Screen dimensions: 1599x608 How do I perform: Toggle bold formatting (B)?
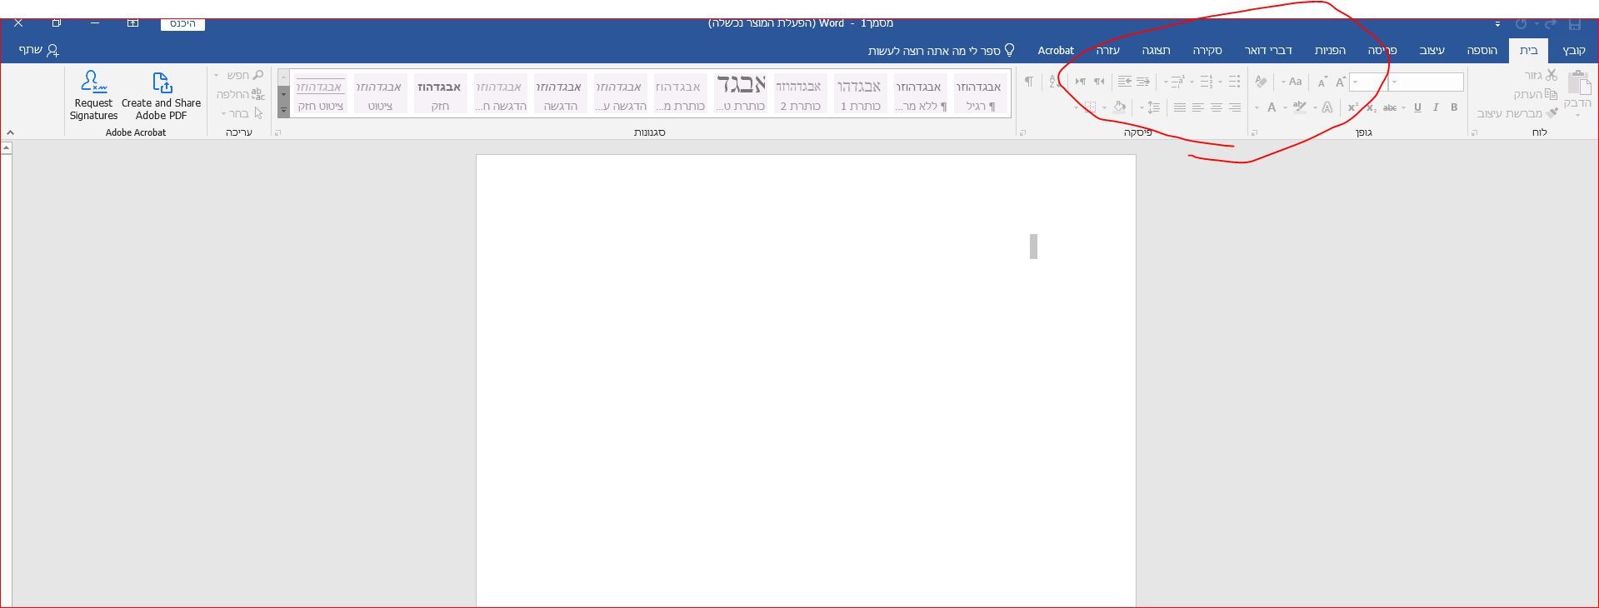pyautogui.click(x=1454, y=107)
